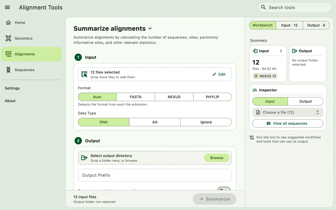Click 'Output folder not selected' status text
This screenshot has width=336, height=210.
tap(94, 202)
